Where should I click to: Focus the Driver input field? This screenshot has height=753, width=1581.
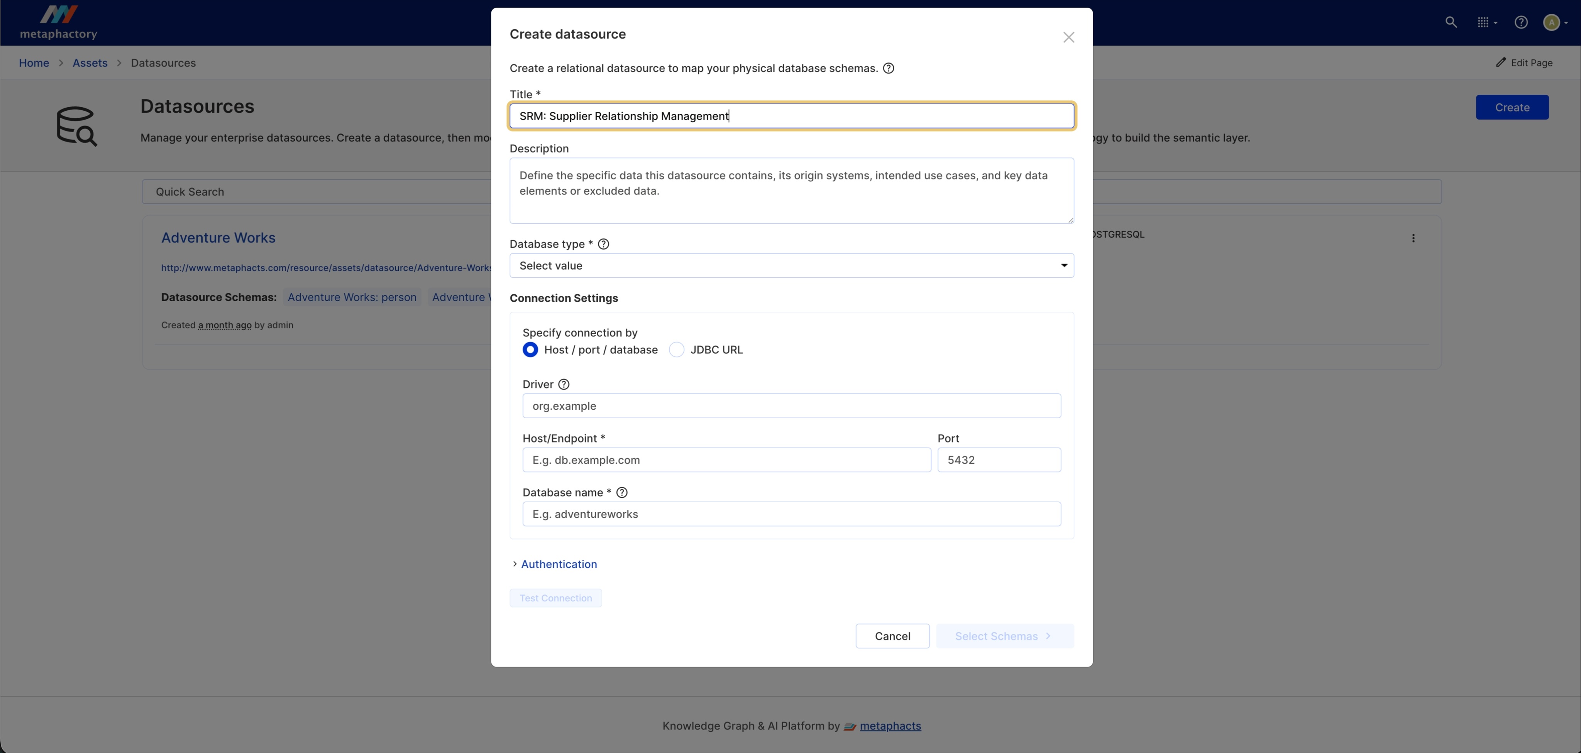point(792,406)
